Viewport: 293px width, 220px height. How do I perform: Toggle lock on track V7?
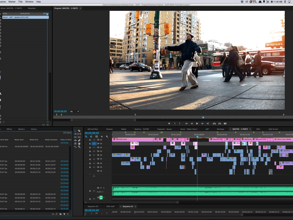point(90,148)
